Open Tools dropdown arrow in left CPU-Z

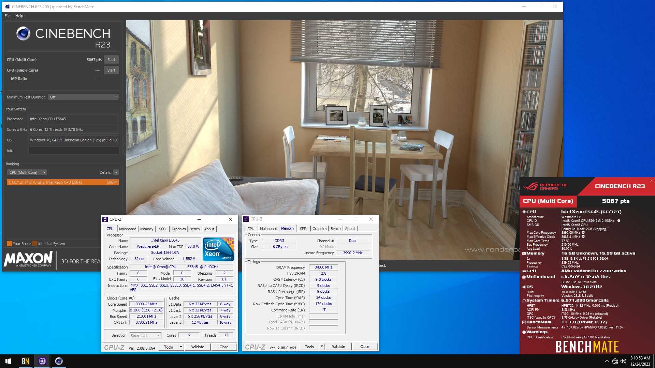(181, 347)
